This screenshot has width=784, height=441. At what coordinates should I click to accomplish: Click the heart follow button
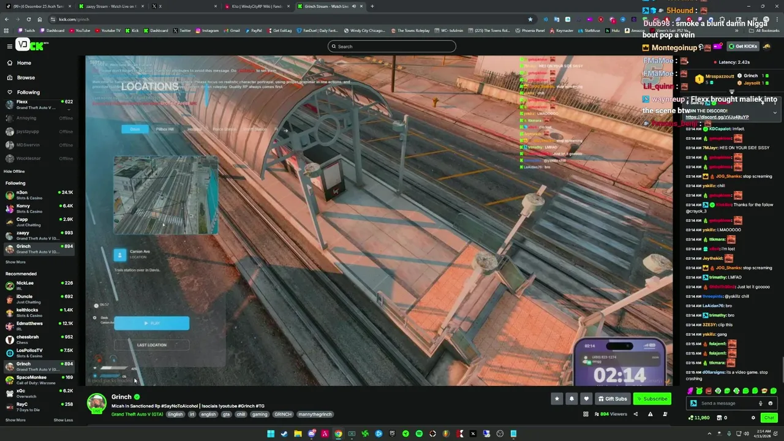(x=586, y=399)
